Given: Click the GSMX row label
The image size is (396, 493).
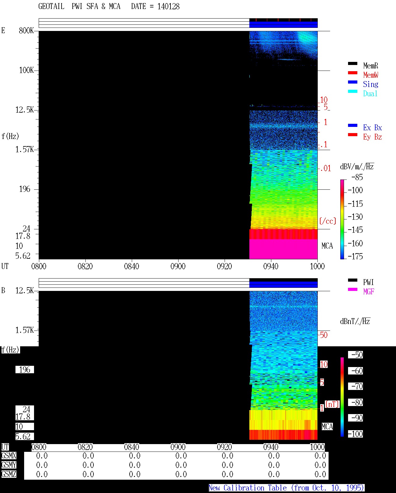Looking at the screenshot, I should point(9,456).
